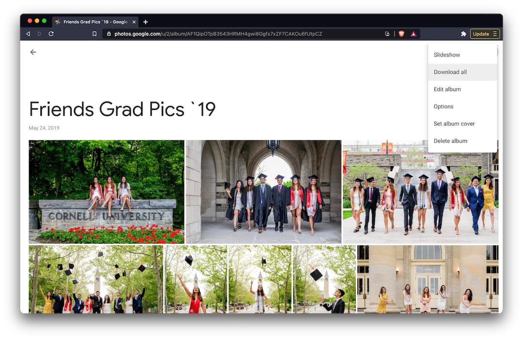The width and height of the screenshot is (523, 340).
Task: Open a new tab with the plus button
Action: click(145, 21)
